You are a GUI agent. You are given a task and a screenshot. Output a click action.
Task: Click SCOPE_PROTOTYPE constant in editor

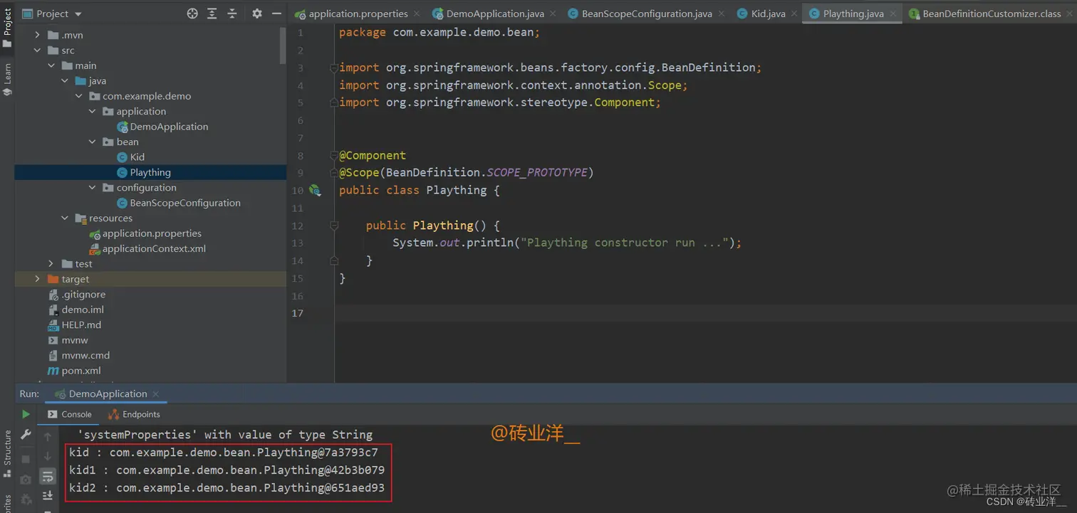537,173
